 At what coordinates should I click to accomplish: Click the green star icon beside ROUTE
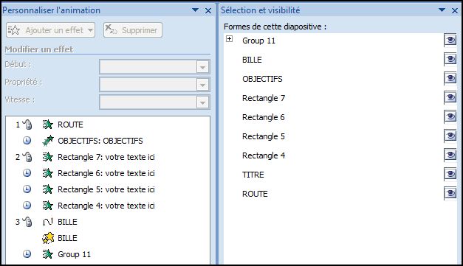click(x=47, y=125)
